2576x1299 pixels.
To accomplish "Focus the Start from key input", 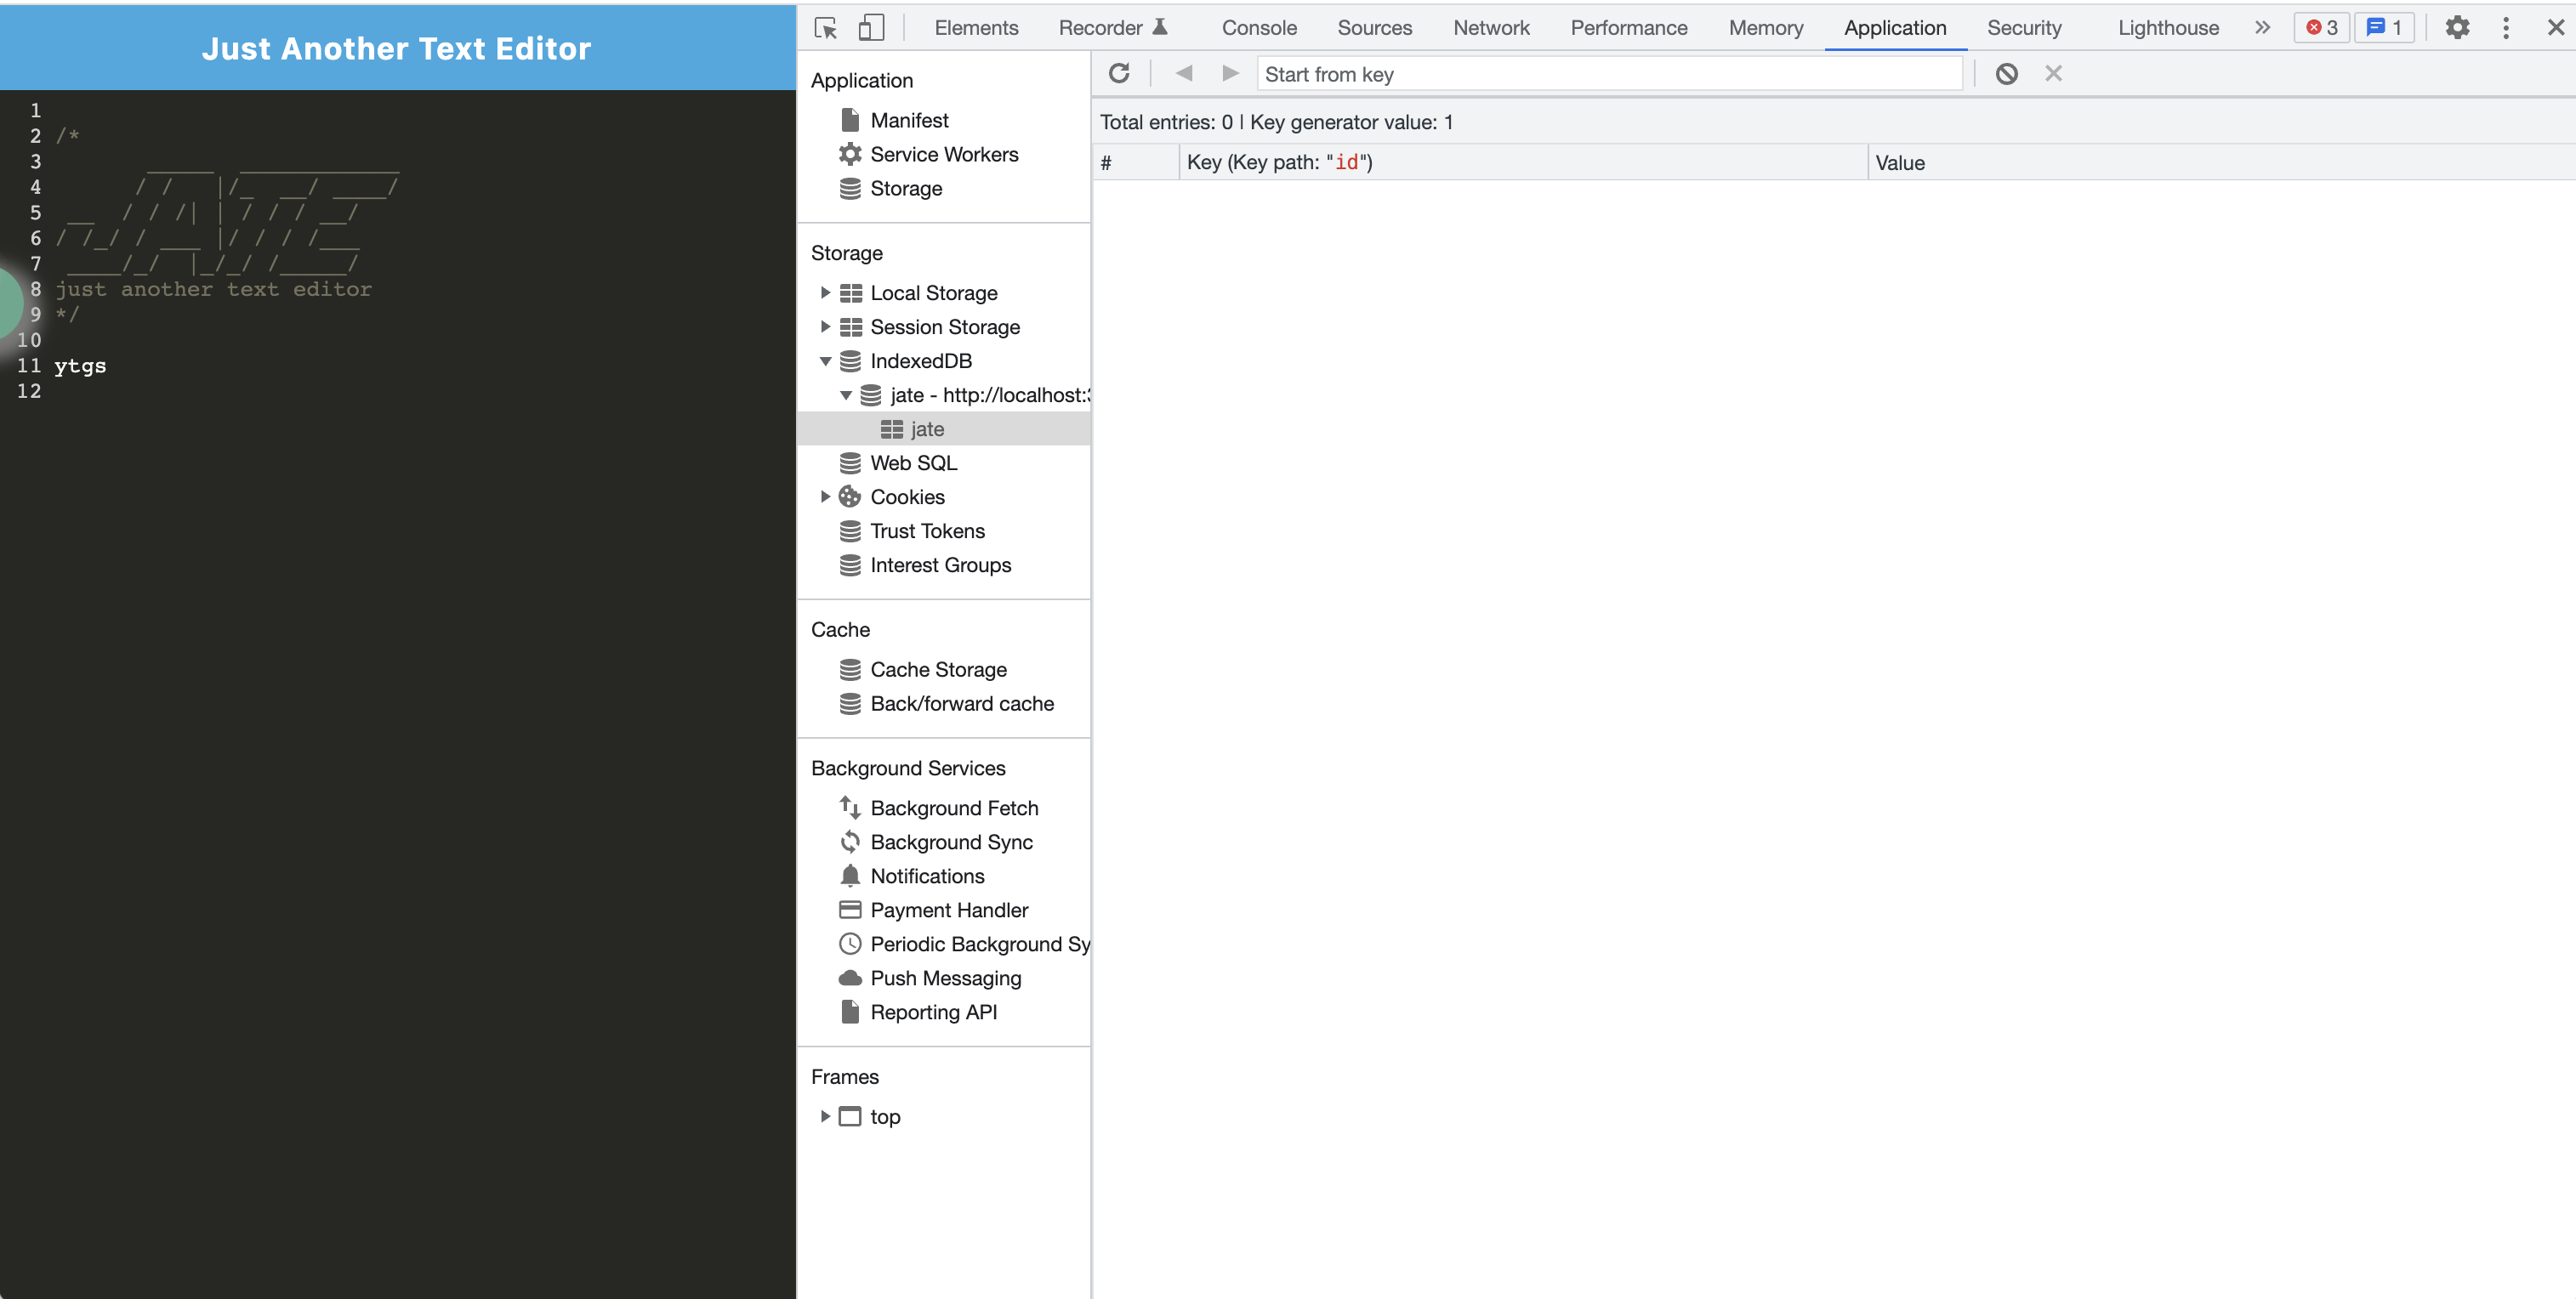I will [1609, 74].
